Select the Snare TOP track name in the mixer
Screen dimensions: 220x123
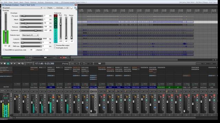[76, 87]
